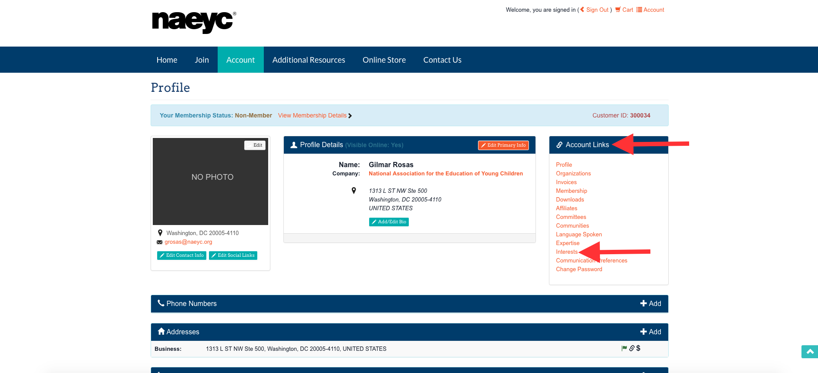The height and width of the screenshot is (373, 818).
Task: Open Invoices in Account Links
Action: [566, 182]
